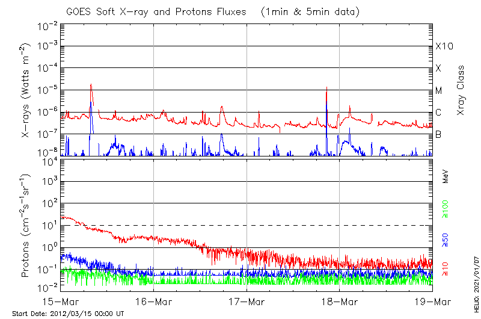Click the red ≥10 proton legend label

pos(446,267)
